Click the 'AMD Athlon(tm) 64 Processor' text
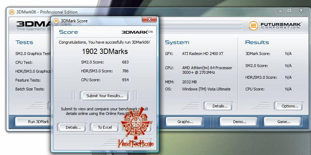Screen dimensions: 311x155 pos(207,68)
